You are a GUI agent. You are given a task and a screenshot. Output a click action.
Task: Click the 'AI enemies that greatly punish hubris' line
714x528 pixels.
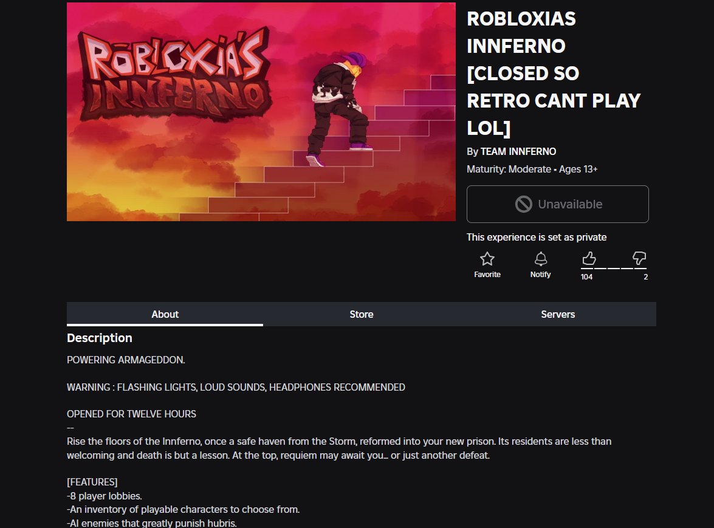coord(152,523)
